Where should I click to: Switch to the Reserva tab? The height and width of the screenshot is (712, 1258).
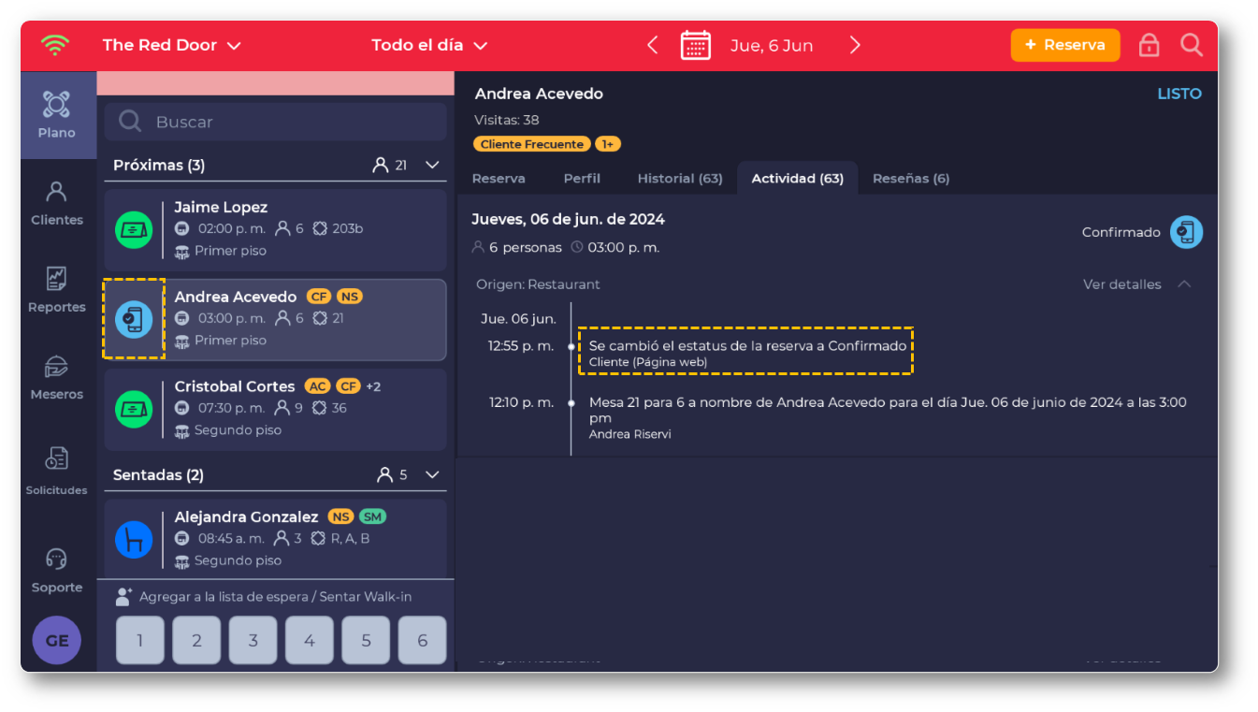[x=499, y=179]
